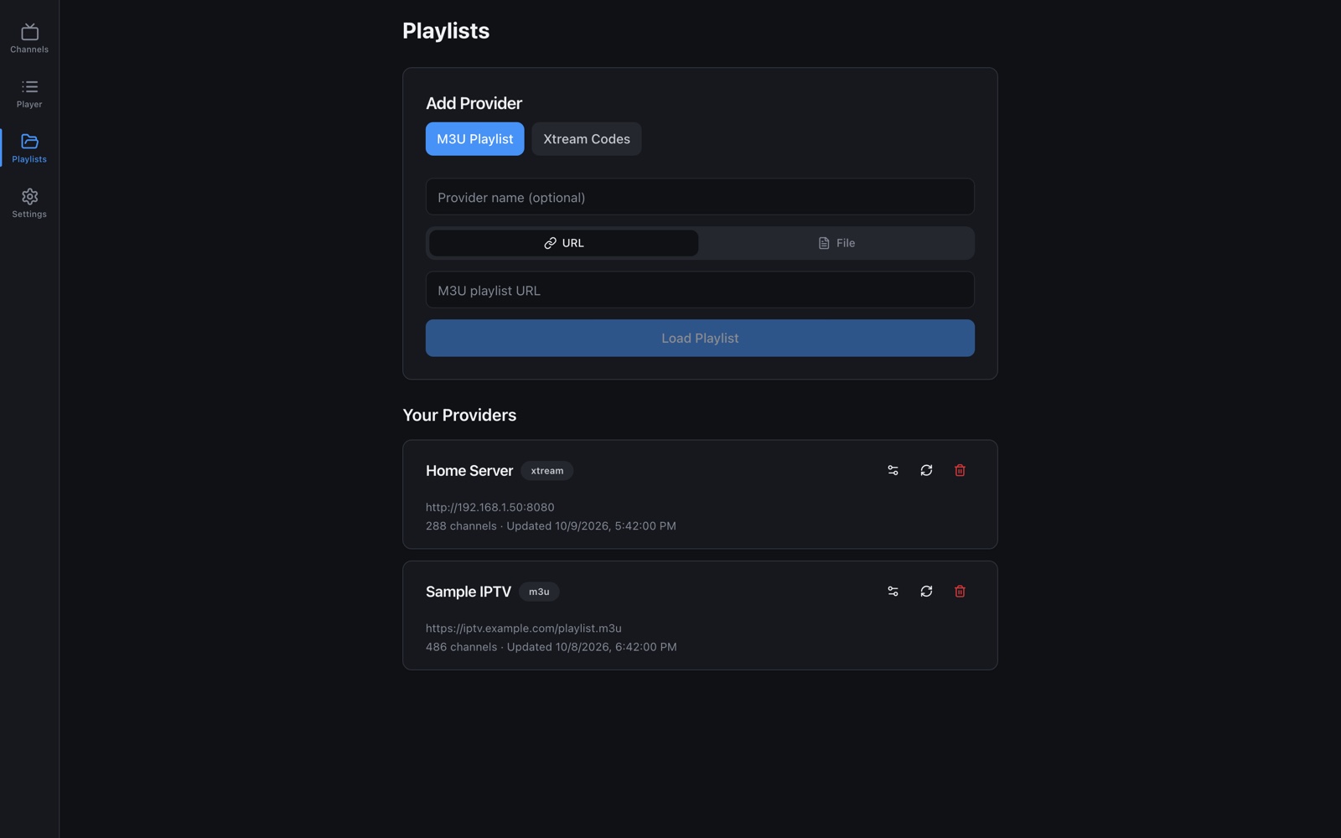Focus the Provider name field

(700, 197)
